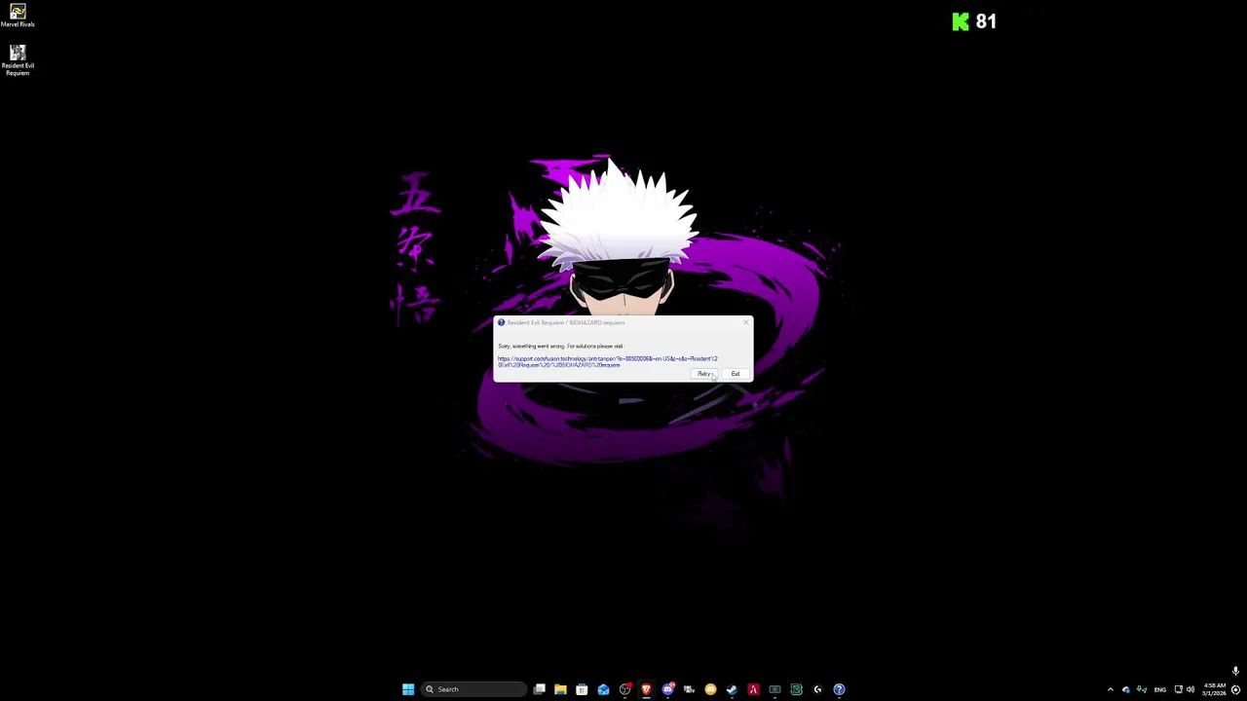Image resolution: width=1247 pixels, height=701 pixels.
Task: Open the yellow round-face taskbar icon
Action: click(710, 689)
